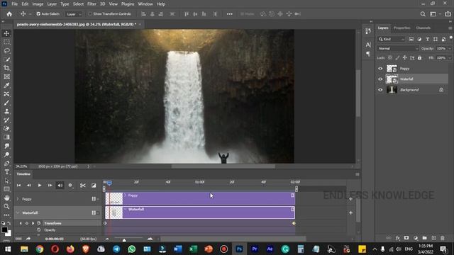
Task: Select the Clone Stamp tool
Action: pos(6,111)
